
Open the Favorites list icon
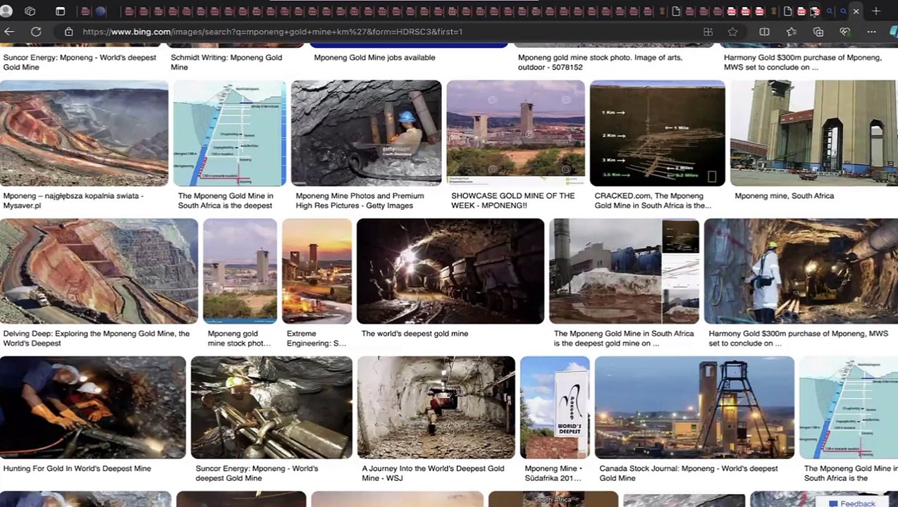tap(792, 32)
